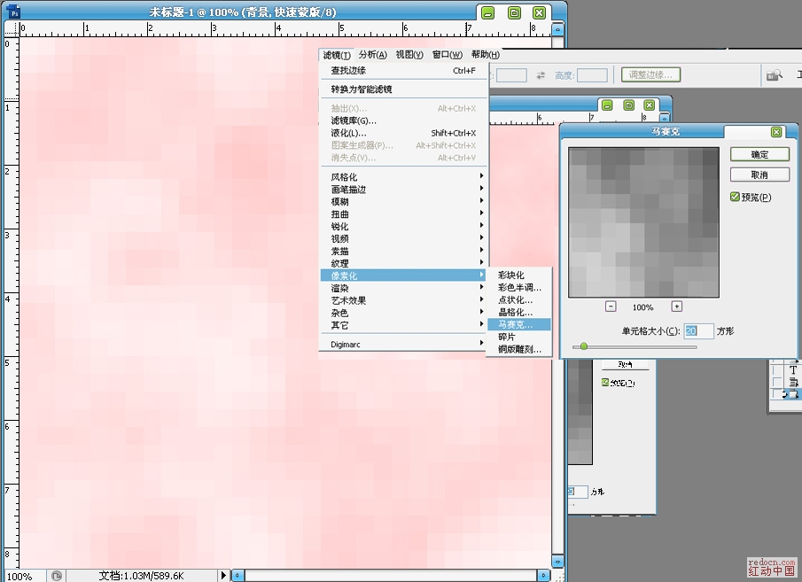Toggle the preview checkbox in the background dialog
Viewport: 802px width, 582px height.
(x=605, y=383)
